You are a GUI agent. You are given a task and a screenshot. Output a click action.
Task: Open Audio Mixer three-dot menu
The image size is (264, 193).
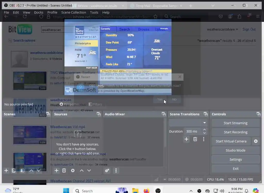pyautogui.click(x=116, y=171)
